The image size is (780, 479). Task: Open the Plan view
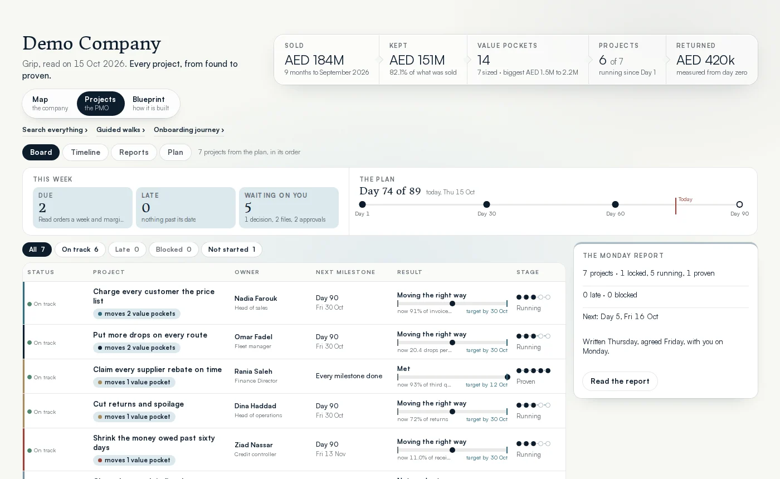pyautogui.click(x=175, y=152)
